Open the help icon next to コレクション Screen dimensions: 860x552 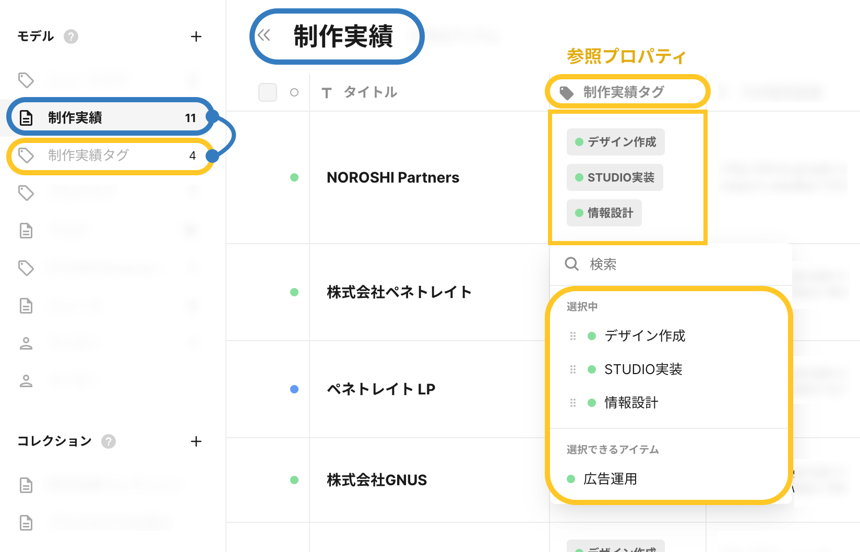point(109,441)
